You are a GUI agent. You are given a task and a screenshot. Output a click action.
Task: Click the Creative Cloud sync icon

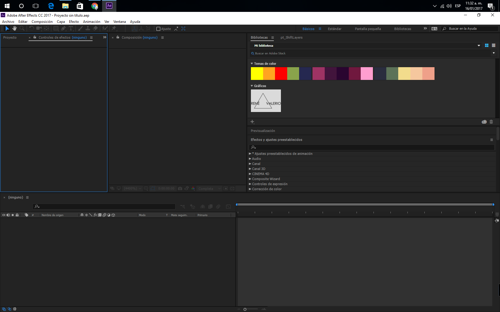click(484, 122)
